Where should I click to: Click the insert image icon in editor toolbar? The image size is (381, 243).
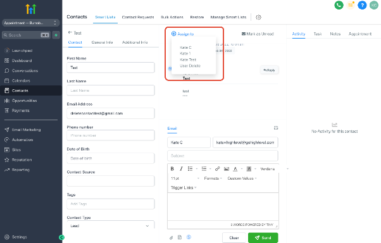(227, 168)
